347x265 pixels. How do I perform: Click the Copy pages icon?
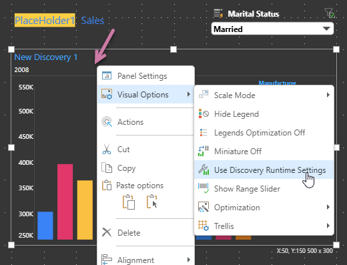point(107,168)
